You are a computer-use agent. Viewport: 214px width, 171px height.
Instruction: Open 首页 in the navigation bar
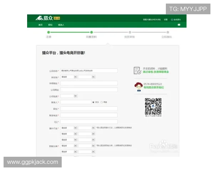tap(40, 25)
